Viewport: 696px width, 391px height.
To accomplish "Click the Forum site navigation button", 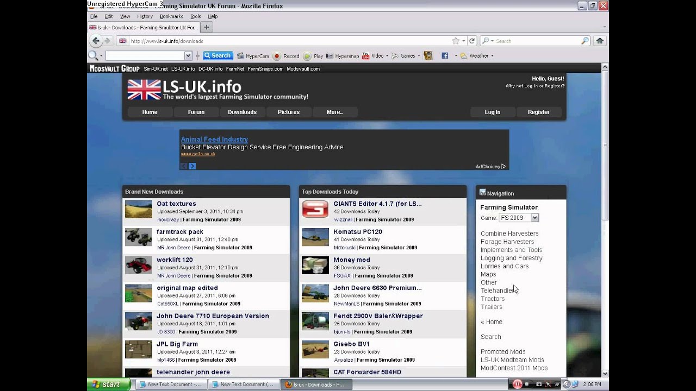I will tap(196, 112).
